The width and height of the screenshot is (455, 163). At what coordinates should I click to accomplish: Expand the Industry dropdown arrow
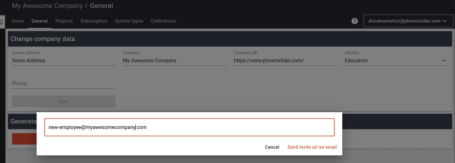[444, 61]
